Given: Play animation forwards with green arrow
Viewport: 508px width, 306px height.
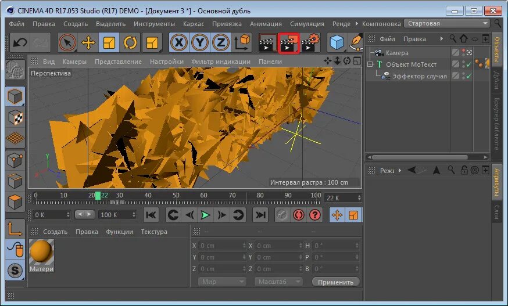Looking at the screenshot, I should (x=205, y=215).
